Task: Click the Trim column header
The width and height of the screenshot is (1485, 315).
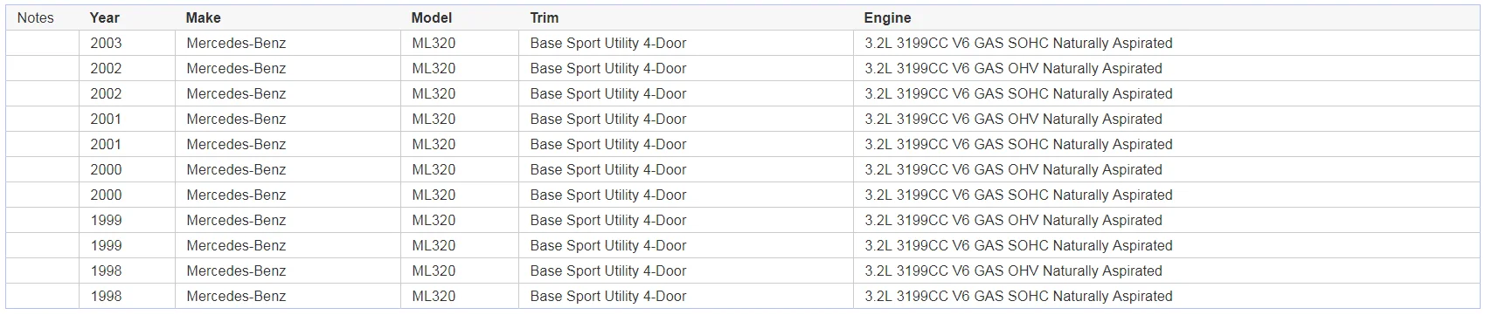Action: 544,17
